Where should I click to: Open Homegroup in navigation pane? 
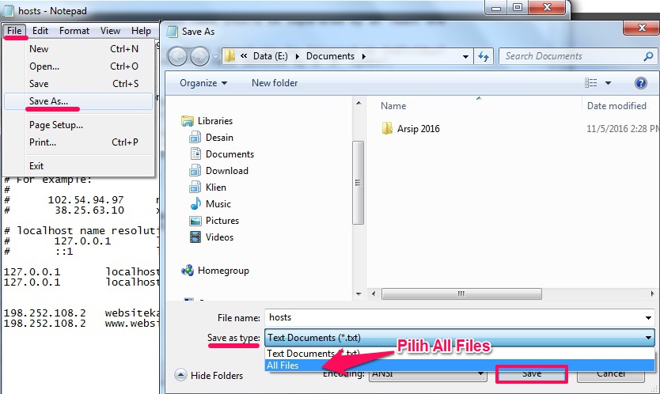click(222, 271)
